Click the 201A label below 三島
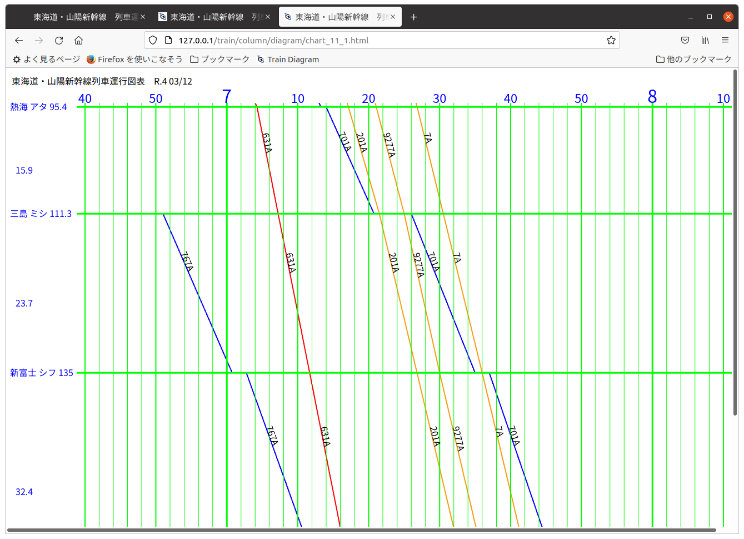 393,263
